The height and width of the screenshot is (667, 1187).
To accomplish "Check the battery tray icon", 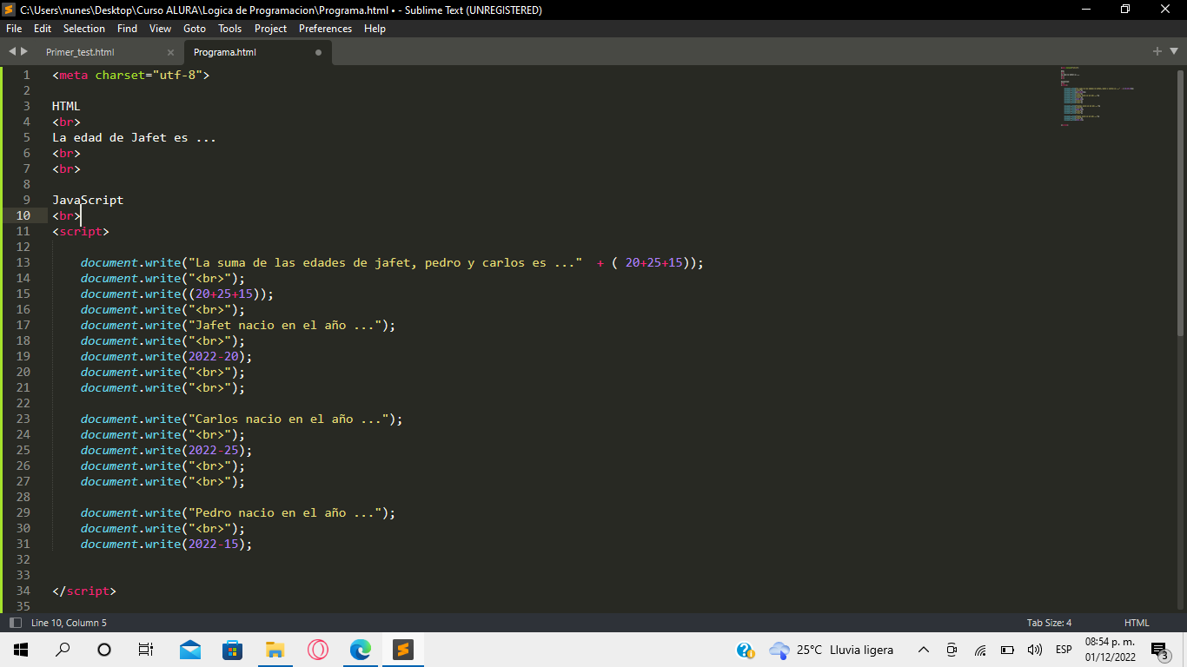I will coord(1008,650).
